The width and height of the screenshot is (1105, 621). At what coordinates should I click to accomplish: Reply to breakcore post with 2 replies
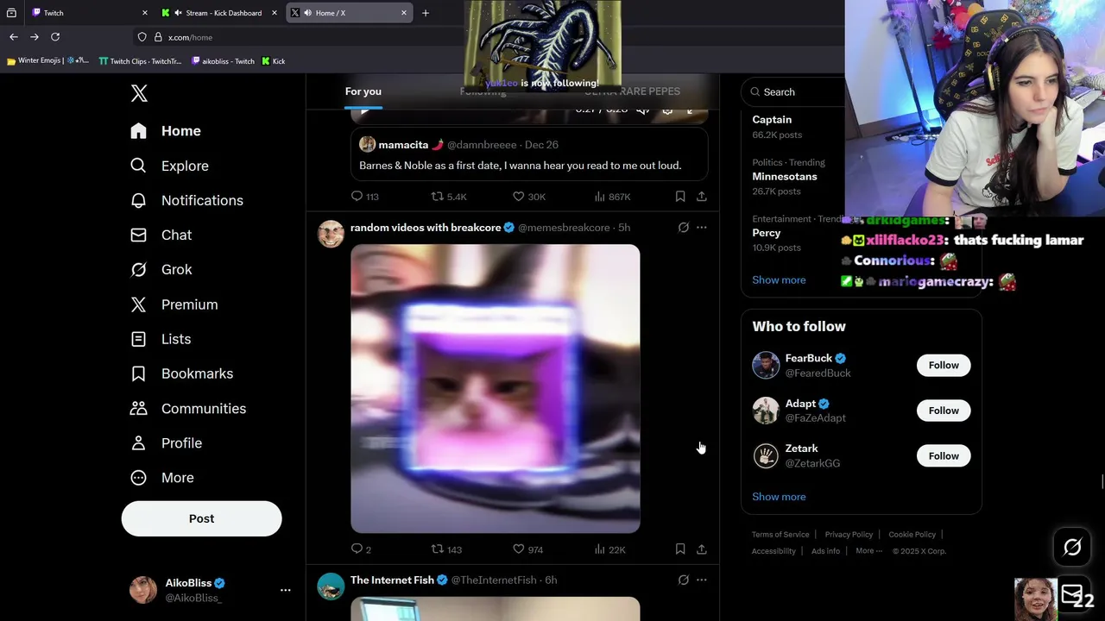[361, 549]
